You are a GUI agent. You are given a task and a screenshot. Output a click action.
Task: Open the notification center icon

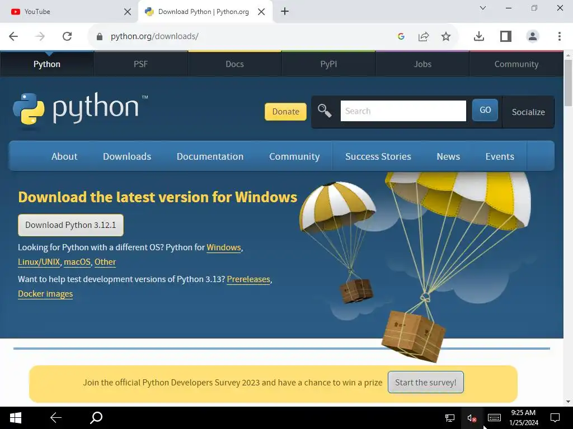[x=555, y=418]
